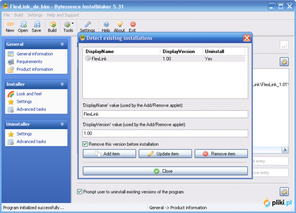Click the Help toolbar icon
Viewport: 296px width, 213px height.
pyautogui.click(x=106, y=24)
